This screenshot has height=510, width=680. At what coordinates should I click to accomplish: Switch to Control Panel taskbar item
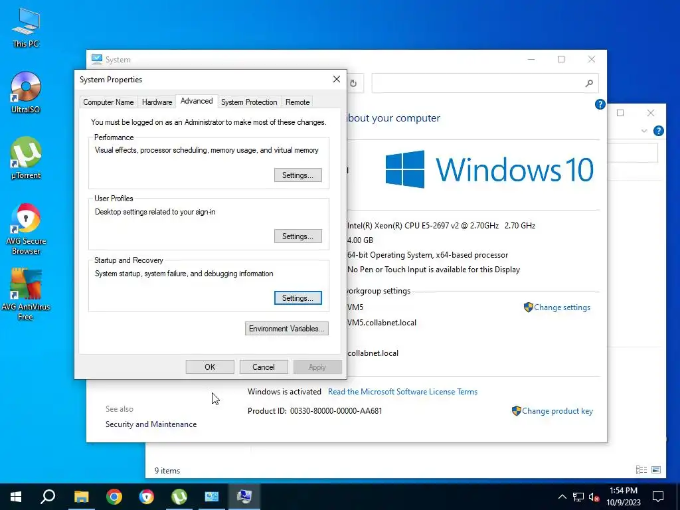tap(212, 497)
